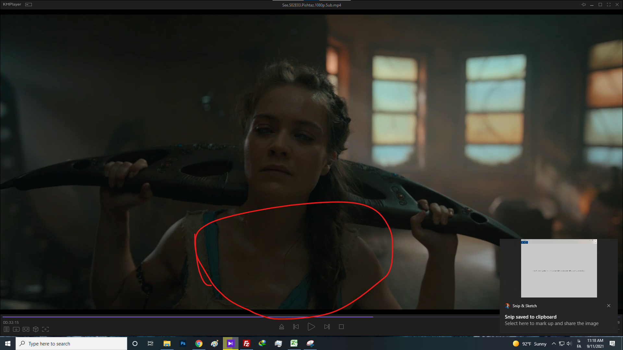The image size is (623, 350).
Task: Enable VR mode goggles icon
Action: pyautogui.click(x=26, y=329)
